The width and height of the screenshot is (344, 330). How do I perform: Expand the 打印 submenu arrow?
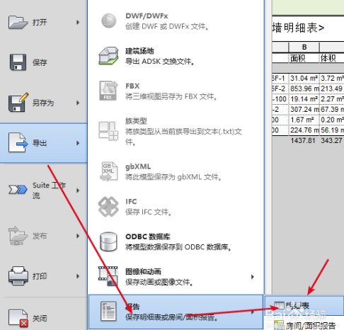(x=78, y=276)
